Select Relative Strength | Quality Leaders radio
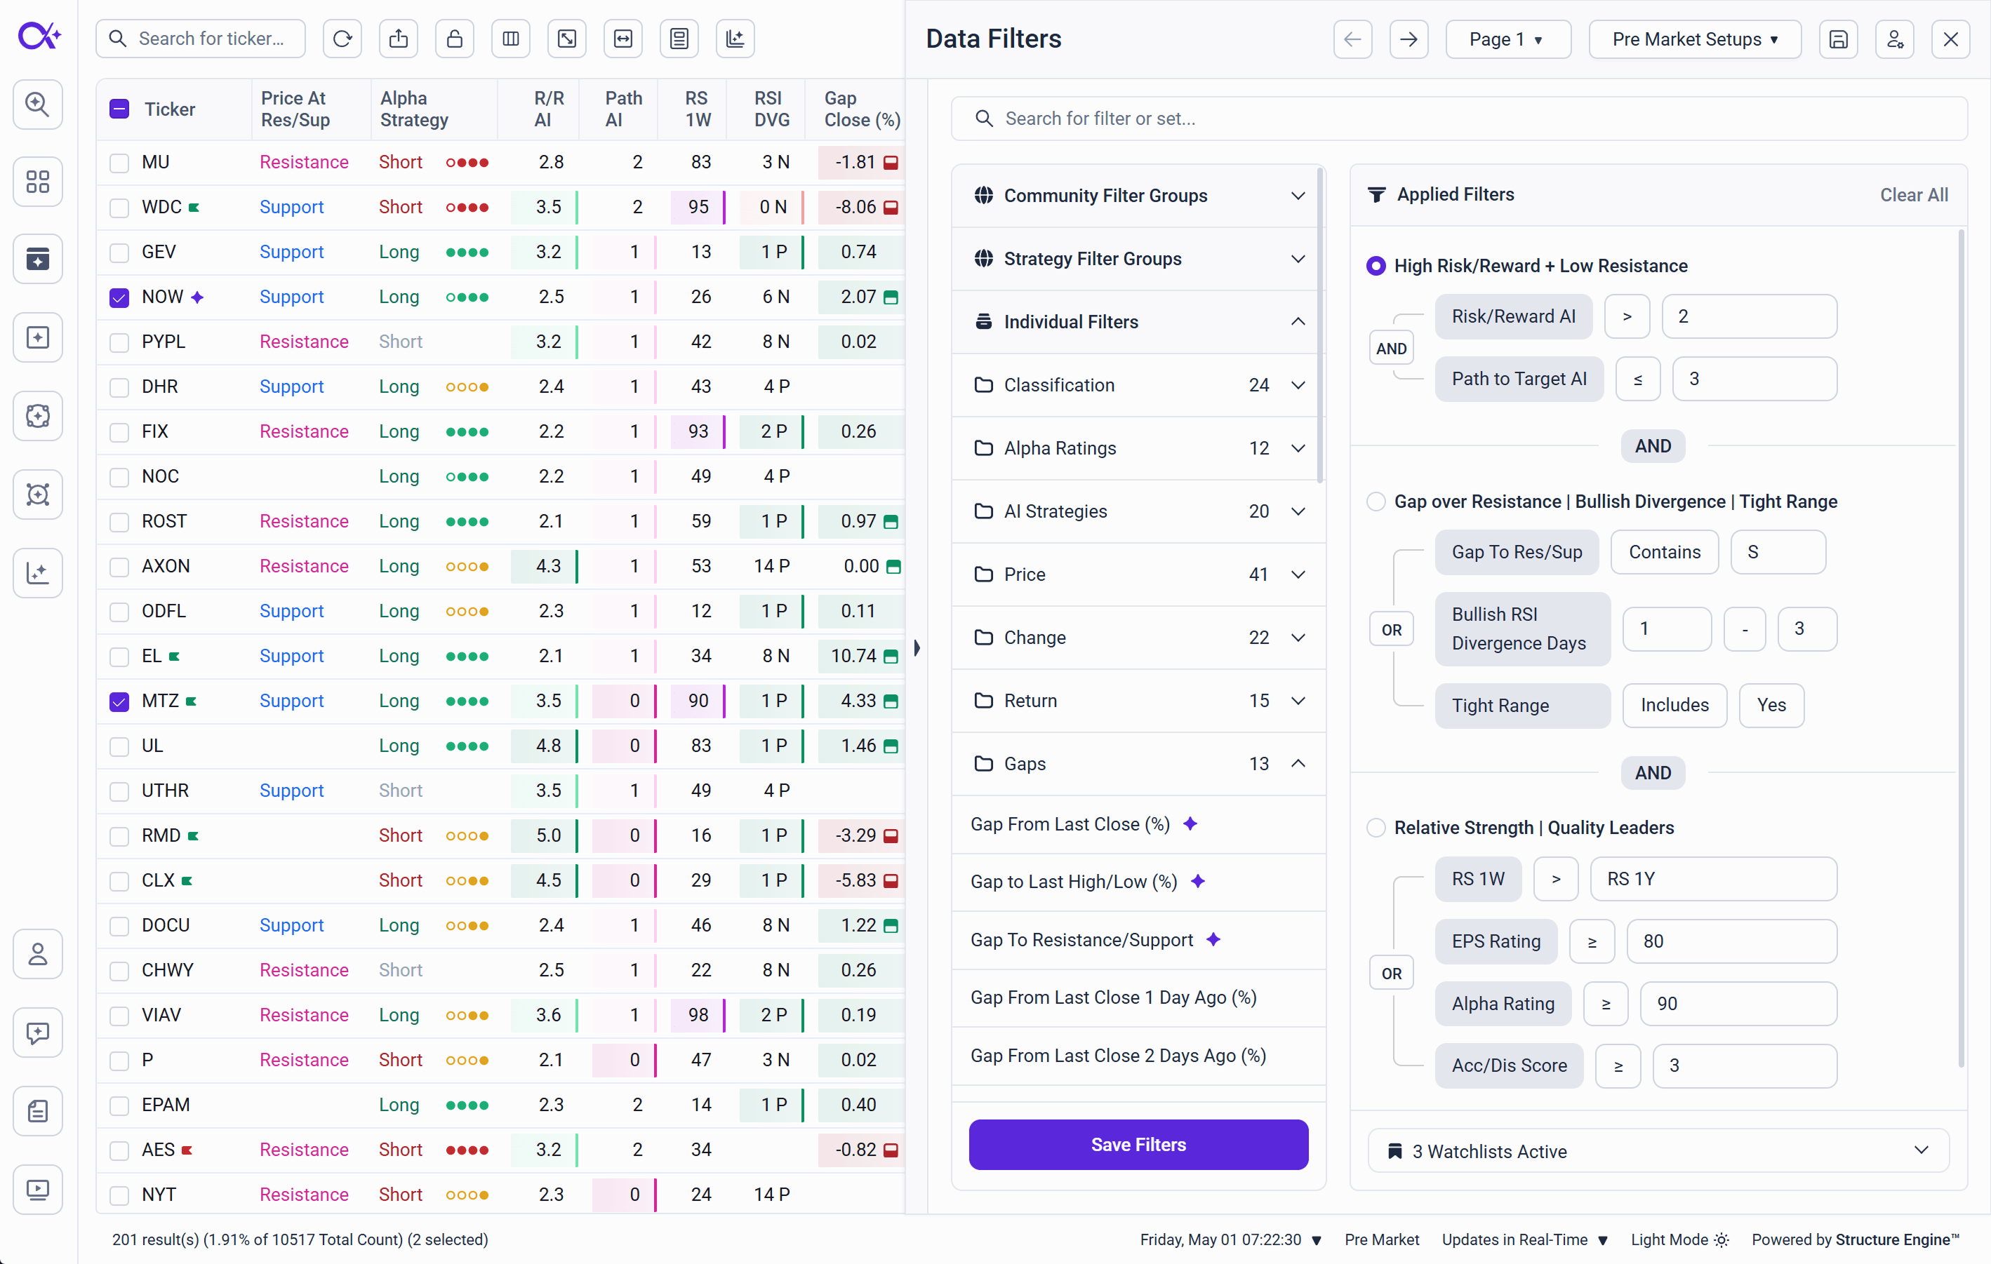This screenshot has height=1264, width=1991. click(1376, 828)
